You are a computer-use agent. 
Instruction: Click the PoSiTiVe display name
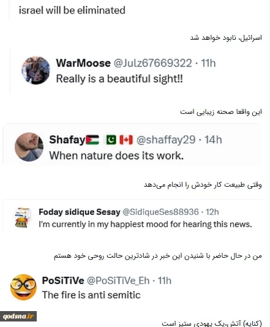(63, 280)
